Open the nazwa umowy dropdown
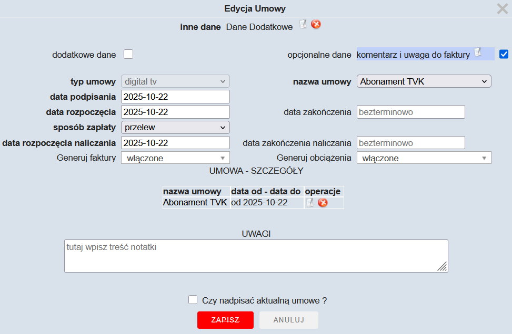Image resolution: width=512 pixels, height=334 pixels. click(424, 81)
